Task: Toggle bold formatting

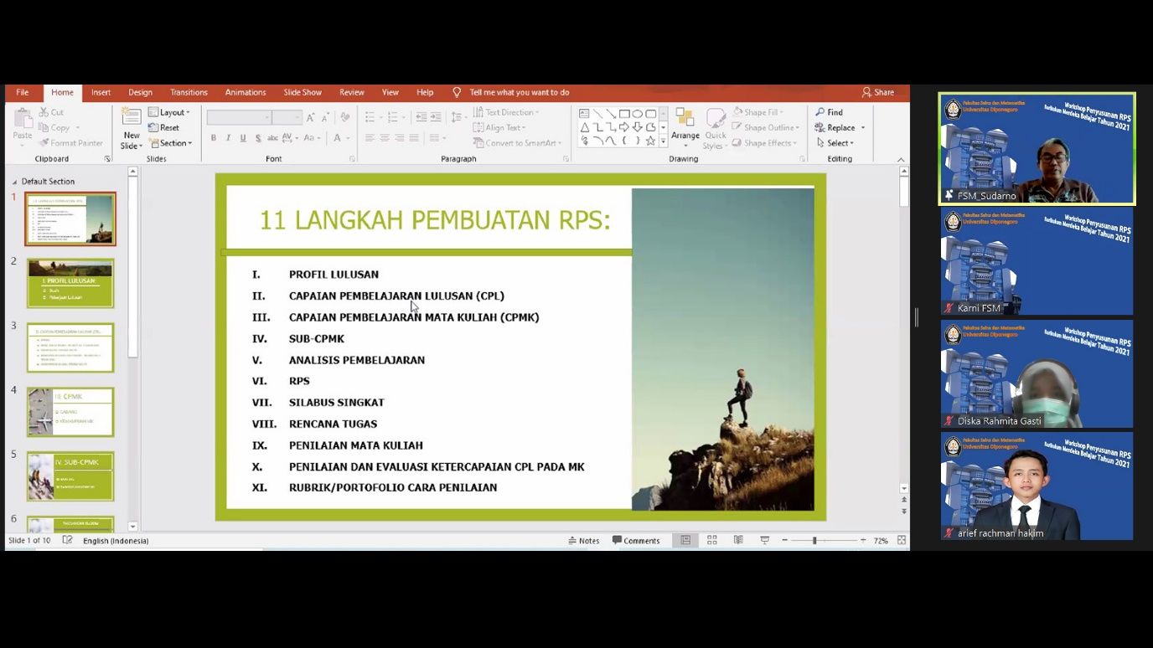Action: [213, 136]
